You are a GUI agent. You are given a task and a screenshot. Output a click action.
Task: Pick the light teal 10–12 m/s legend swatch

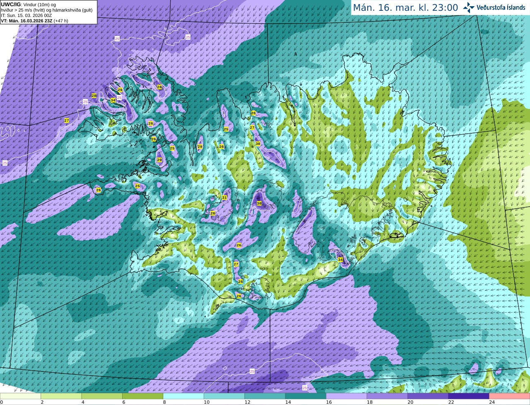point(224,396)
